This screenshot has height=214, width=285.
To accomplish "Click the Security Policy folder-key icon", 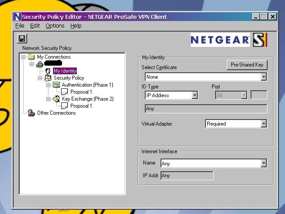I will click(x=48, y=78).
